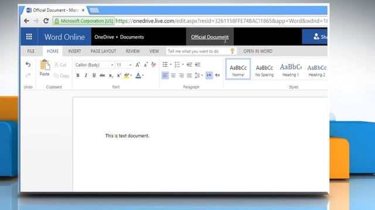Click the Microsoft Corporation security badge
Image resolution: width=375 pixels, height=210 pixels.
click(x=84, y=21)
